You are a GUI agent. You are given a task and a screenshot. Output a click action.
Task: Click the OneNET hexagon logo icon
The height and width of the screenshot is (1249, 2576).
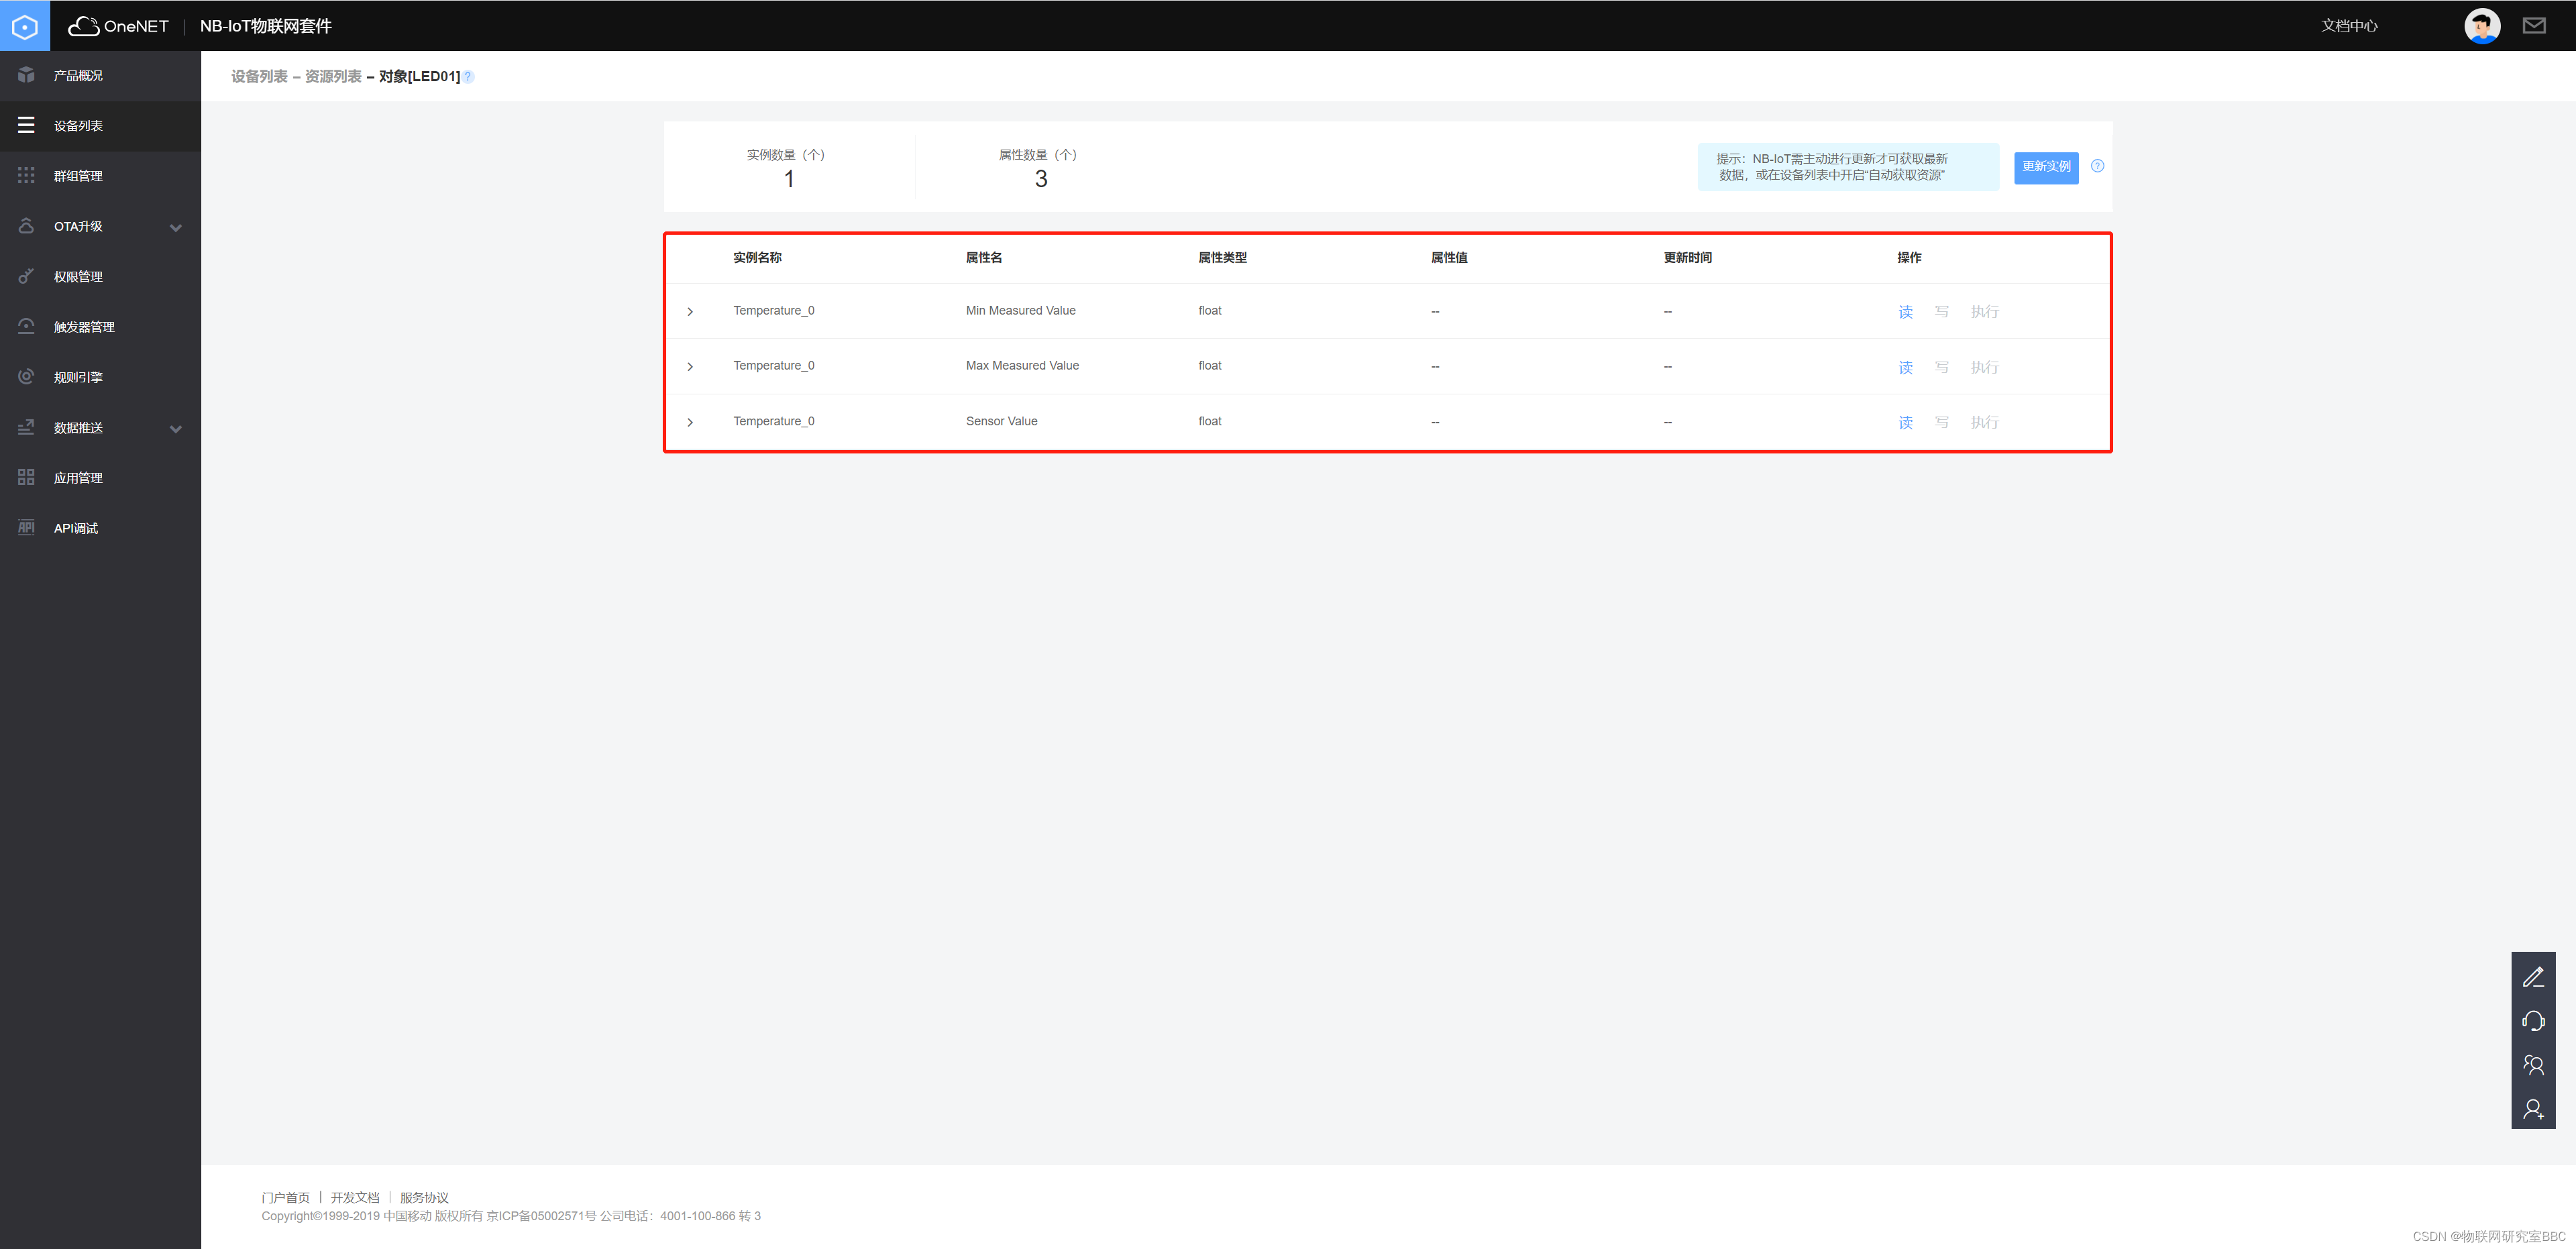24,26
